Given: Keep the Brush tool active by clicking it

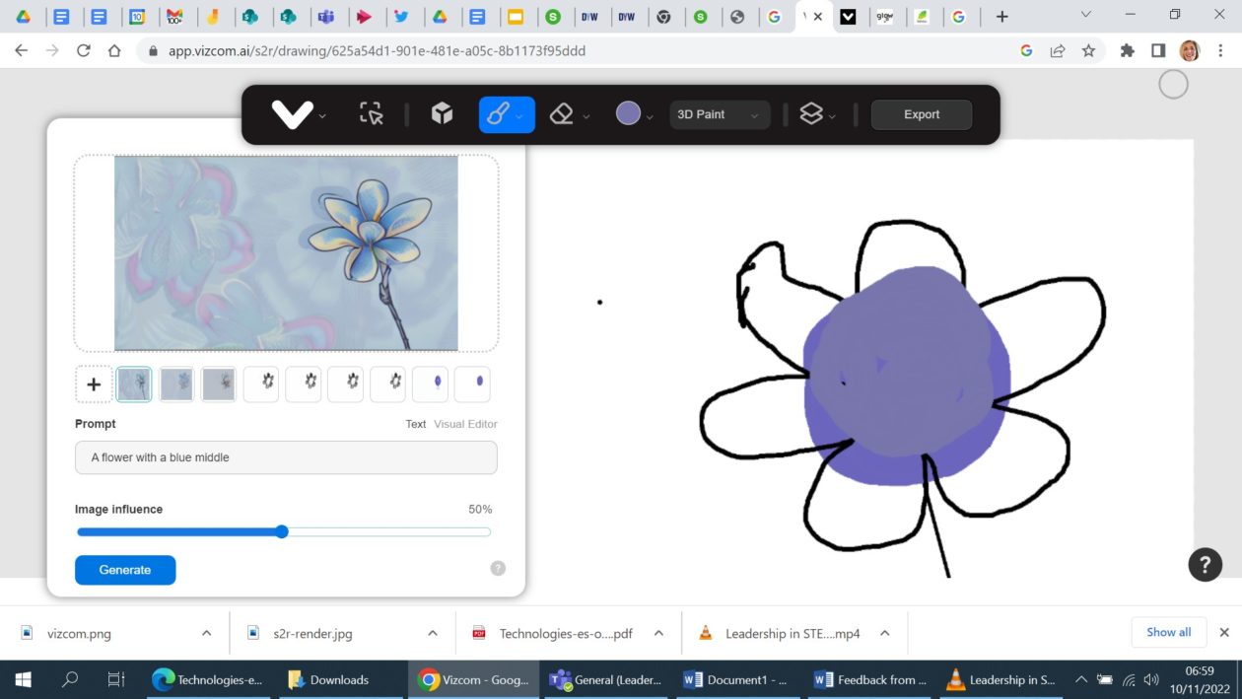Looking at the screenshot, I should coord(499,113).
